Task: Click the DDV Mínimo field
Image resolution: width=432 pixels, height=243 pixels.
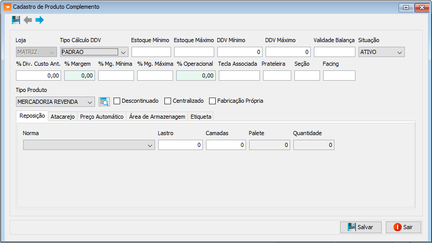Action: coord(240,52)
